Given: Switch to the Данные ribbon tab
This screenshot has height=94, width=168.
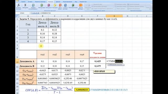Looking at the screenshot, I should coord(58,2).
